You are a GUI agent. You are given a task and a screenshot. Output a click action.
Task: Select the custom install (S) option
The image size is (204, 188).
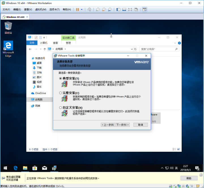pos(61,108)
